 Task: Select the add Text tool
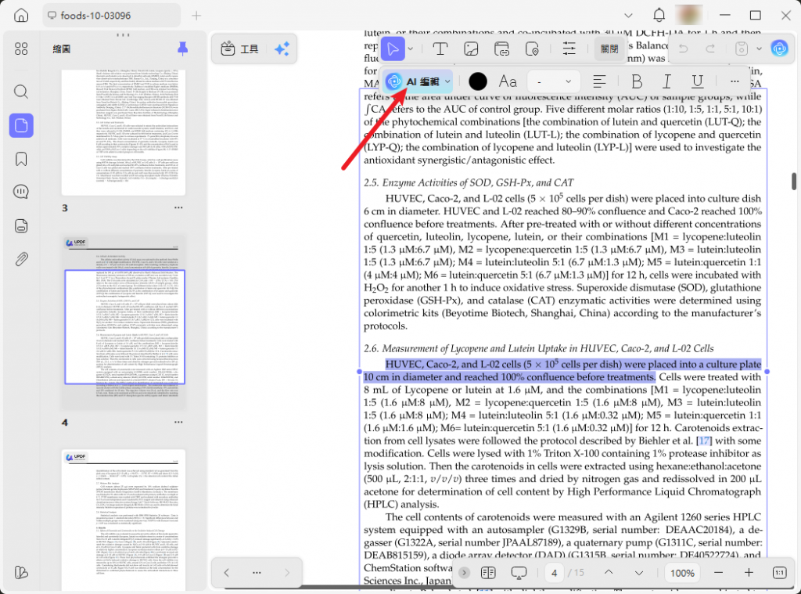coord(440,49)
